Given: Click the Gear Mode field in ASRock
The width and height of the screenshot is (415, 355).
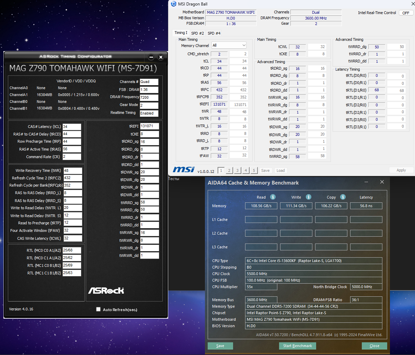Looking at the screenshot, I should tap(149, 105).
